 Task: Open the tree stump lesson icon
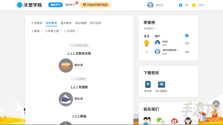[66, 66]
